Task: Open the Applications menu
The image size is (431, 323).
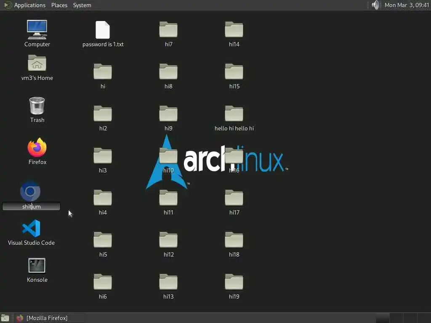Action: tap(30, 5)
